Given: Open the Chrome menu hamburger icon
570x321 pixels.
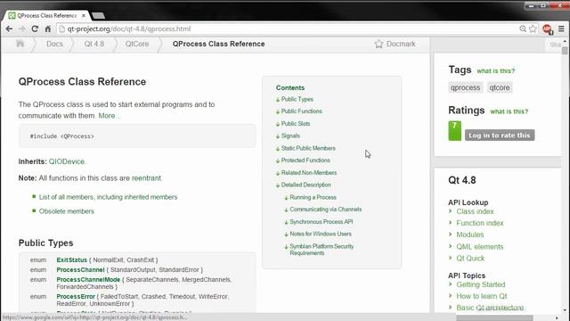Looking at the screenshot, I should pos(561,29).
